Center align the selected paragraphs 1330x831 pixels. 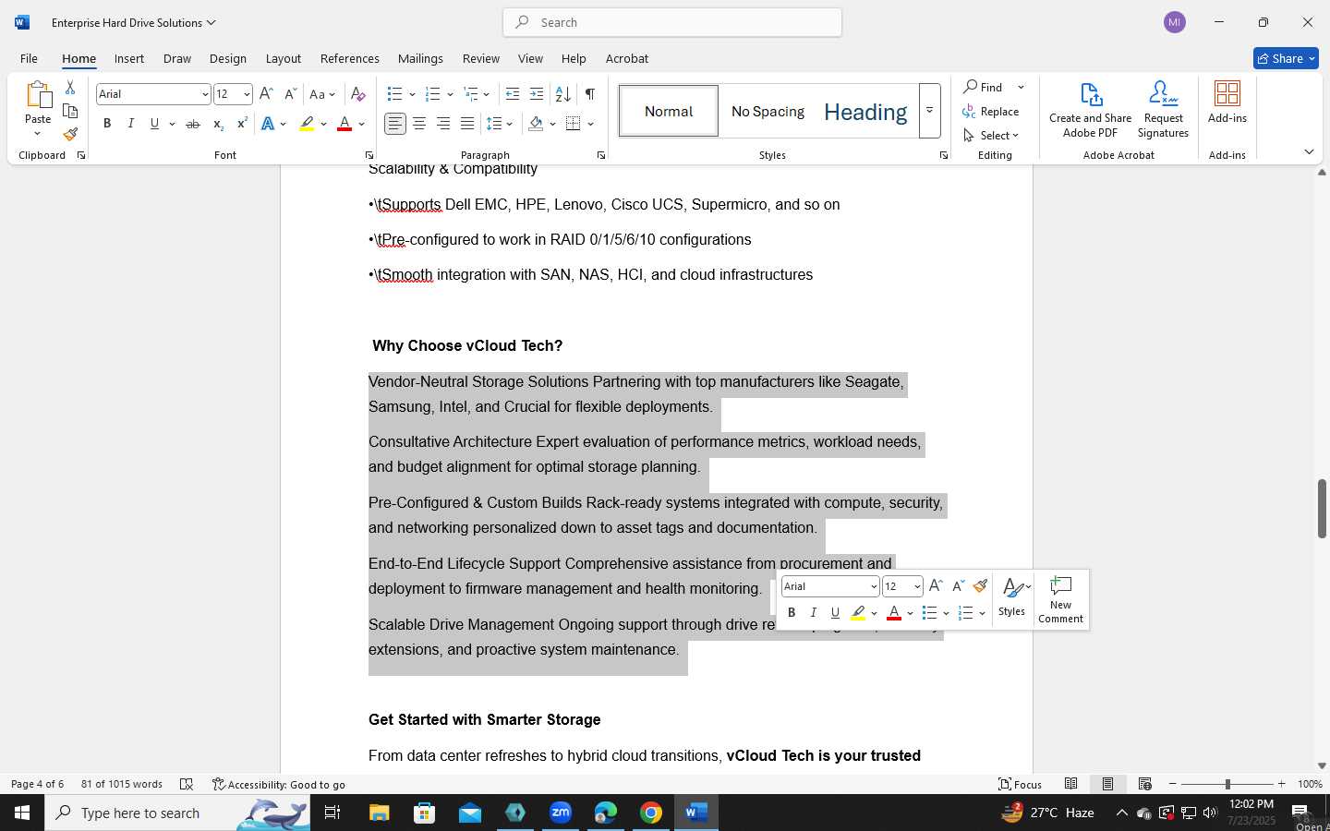(x=419, y=124)
